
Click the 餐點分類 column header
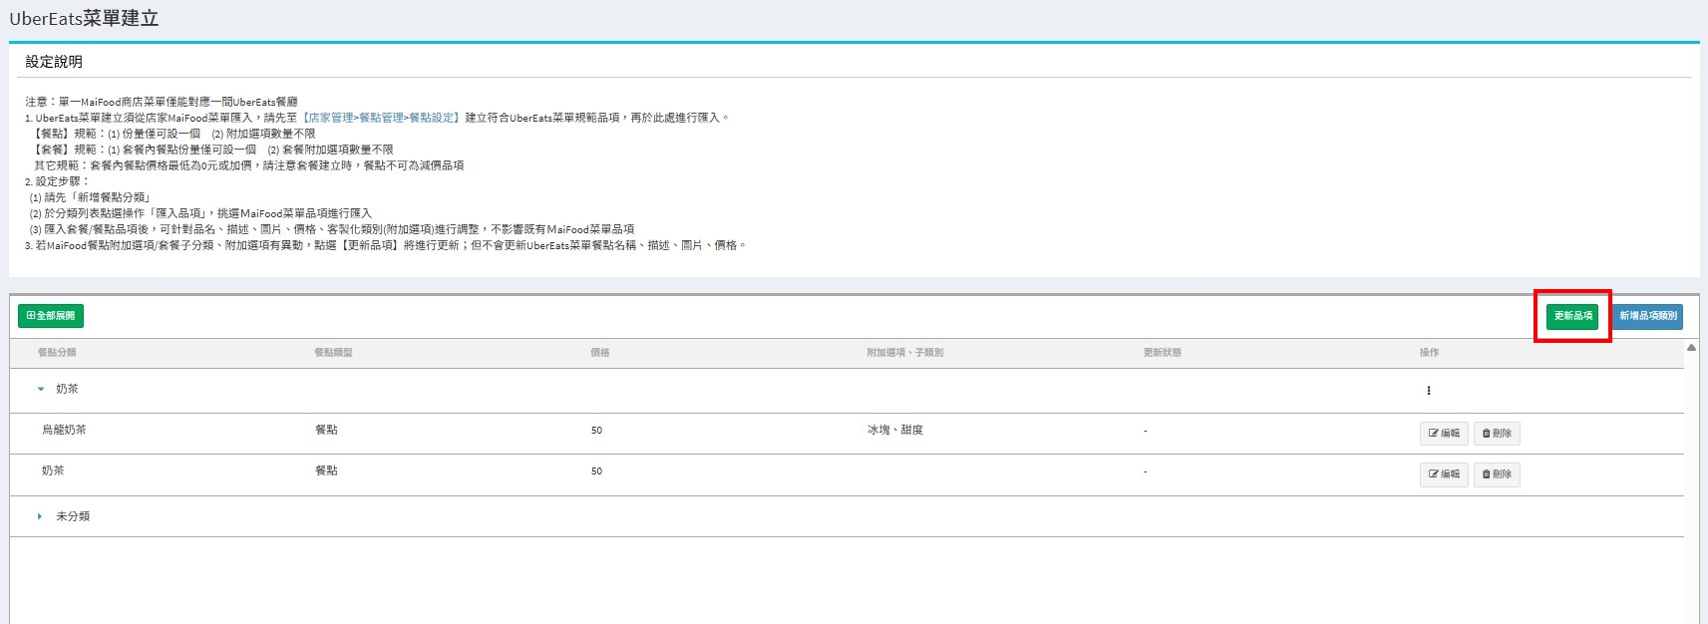[57, 353]
